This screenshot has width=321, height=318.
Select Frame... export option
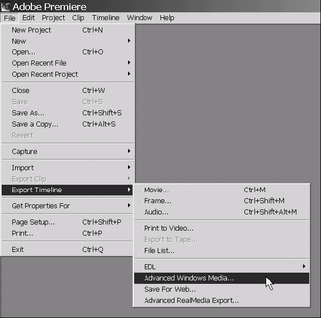pos(221,201)
